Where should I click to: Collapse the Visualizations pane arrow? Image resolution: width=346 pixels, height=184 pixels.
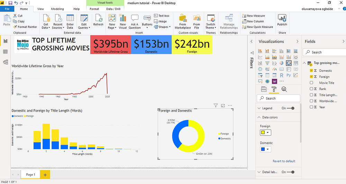coord(297,41)
